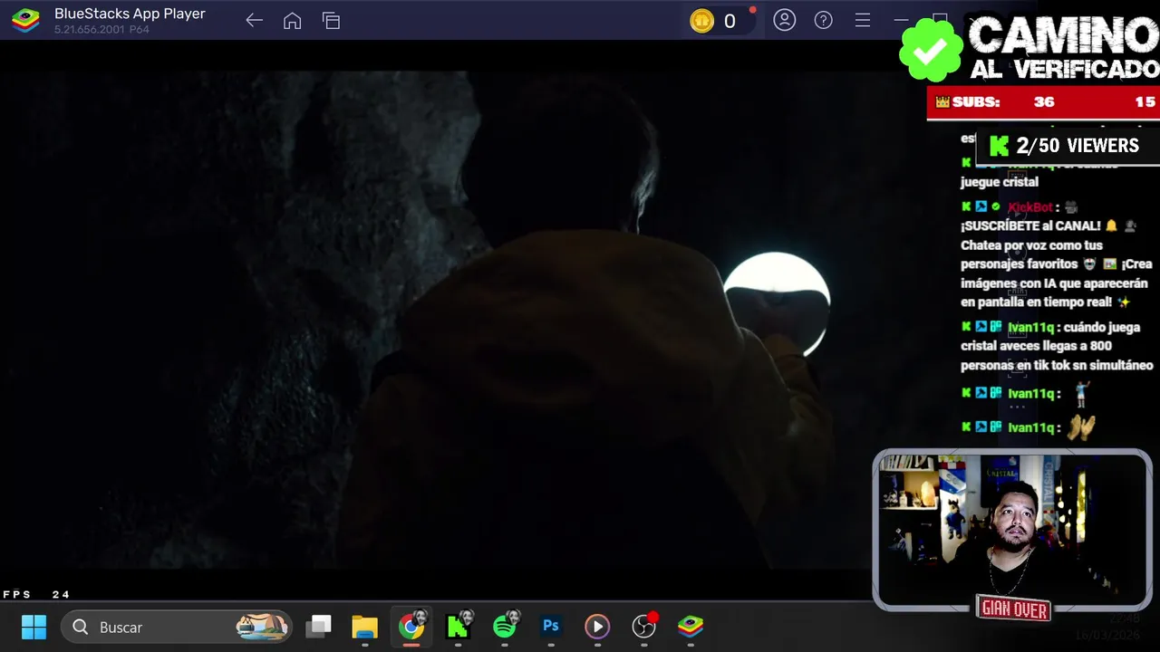1160x652 pixels.
Task: Click the clapping hands emoji message
Action: click(x=1081, y=427)
